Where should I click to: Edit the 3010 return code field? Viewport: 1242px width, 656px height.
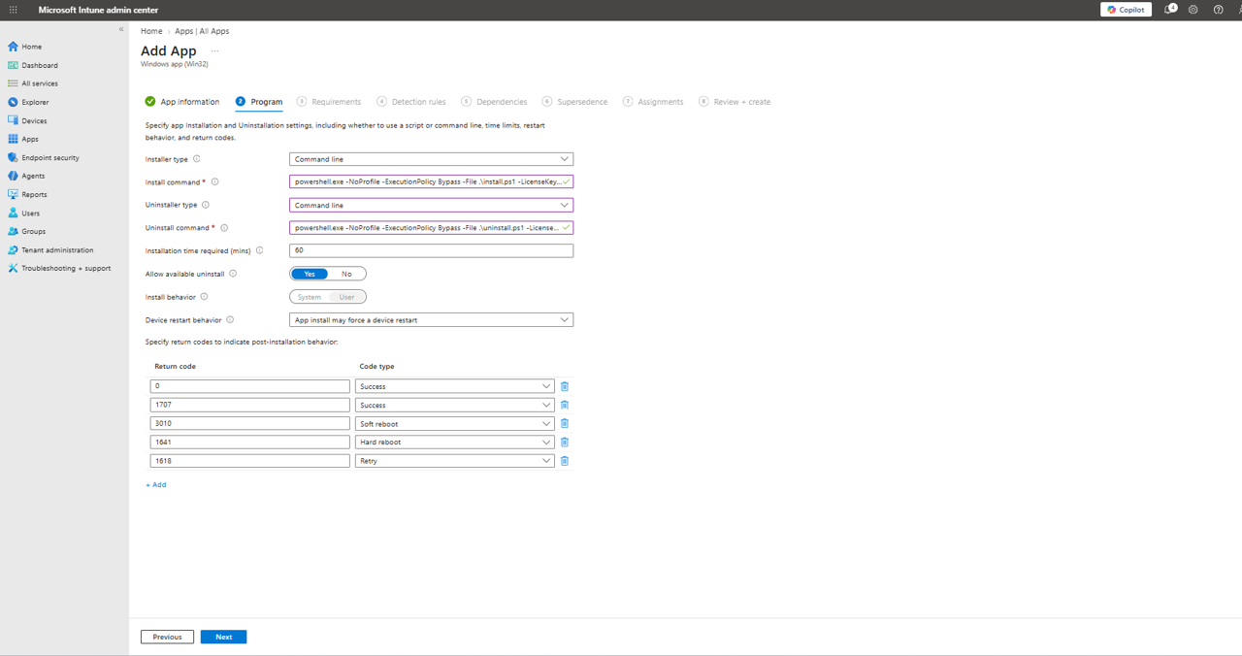[x=249, y=423]
